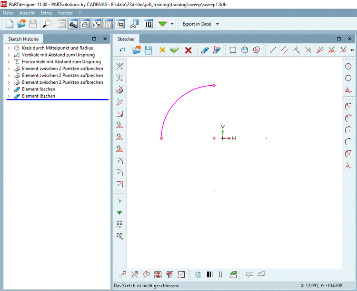Screen dimensions: 357x291
Task: Expand the first Element zwischen 2 Punkten aufbrechen
Action: (9, 69)
